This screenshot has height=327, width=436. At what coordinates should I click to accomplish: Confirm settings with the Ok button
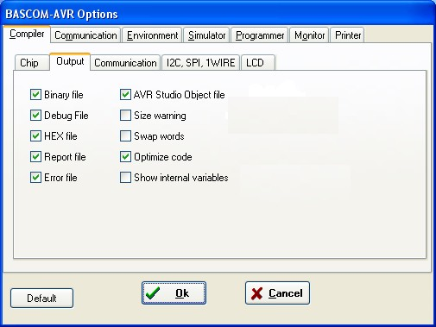[174, 293]
